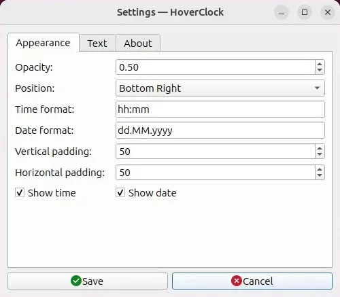
Task: Click the Date format input field
Action: tap(220, 130)
